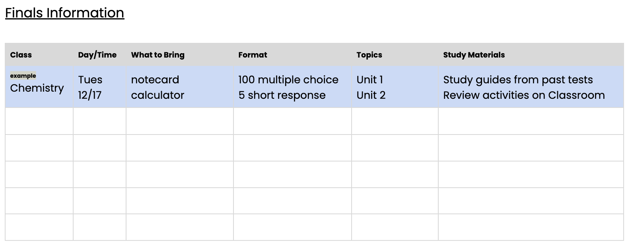
Task: Click the Tues 12/17 date cell
Action: [99, 87]
